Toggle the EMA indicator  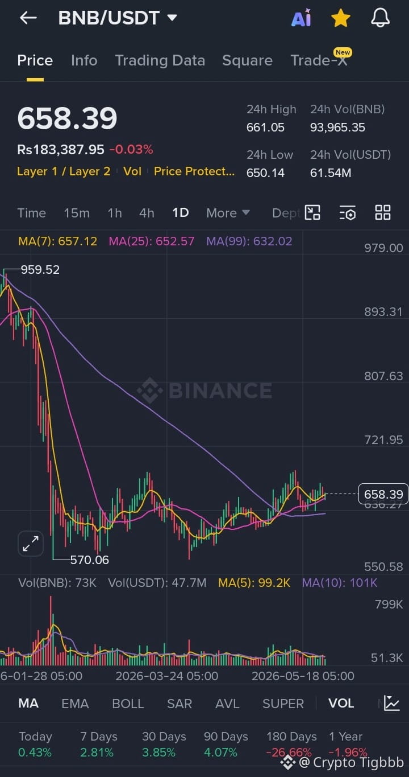click(x=75, y=703)
